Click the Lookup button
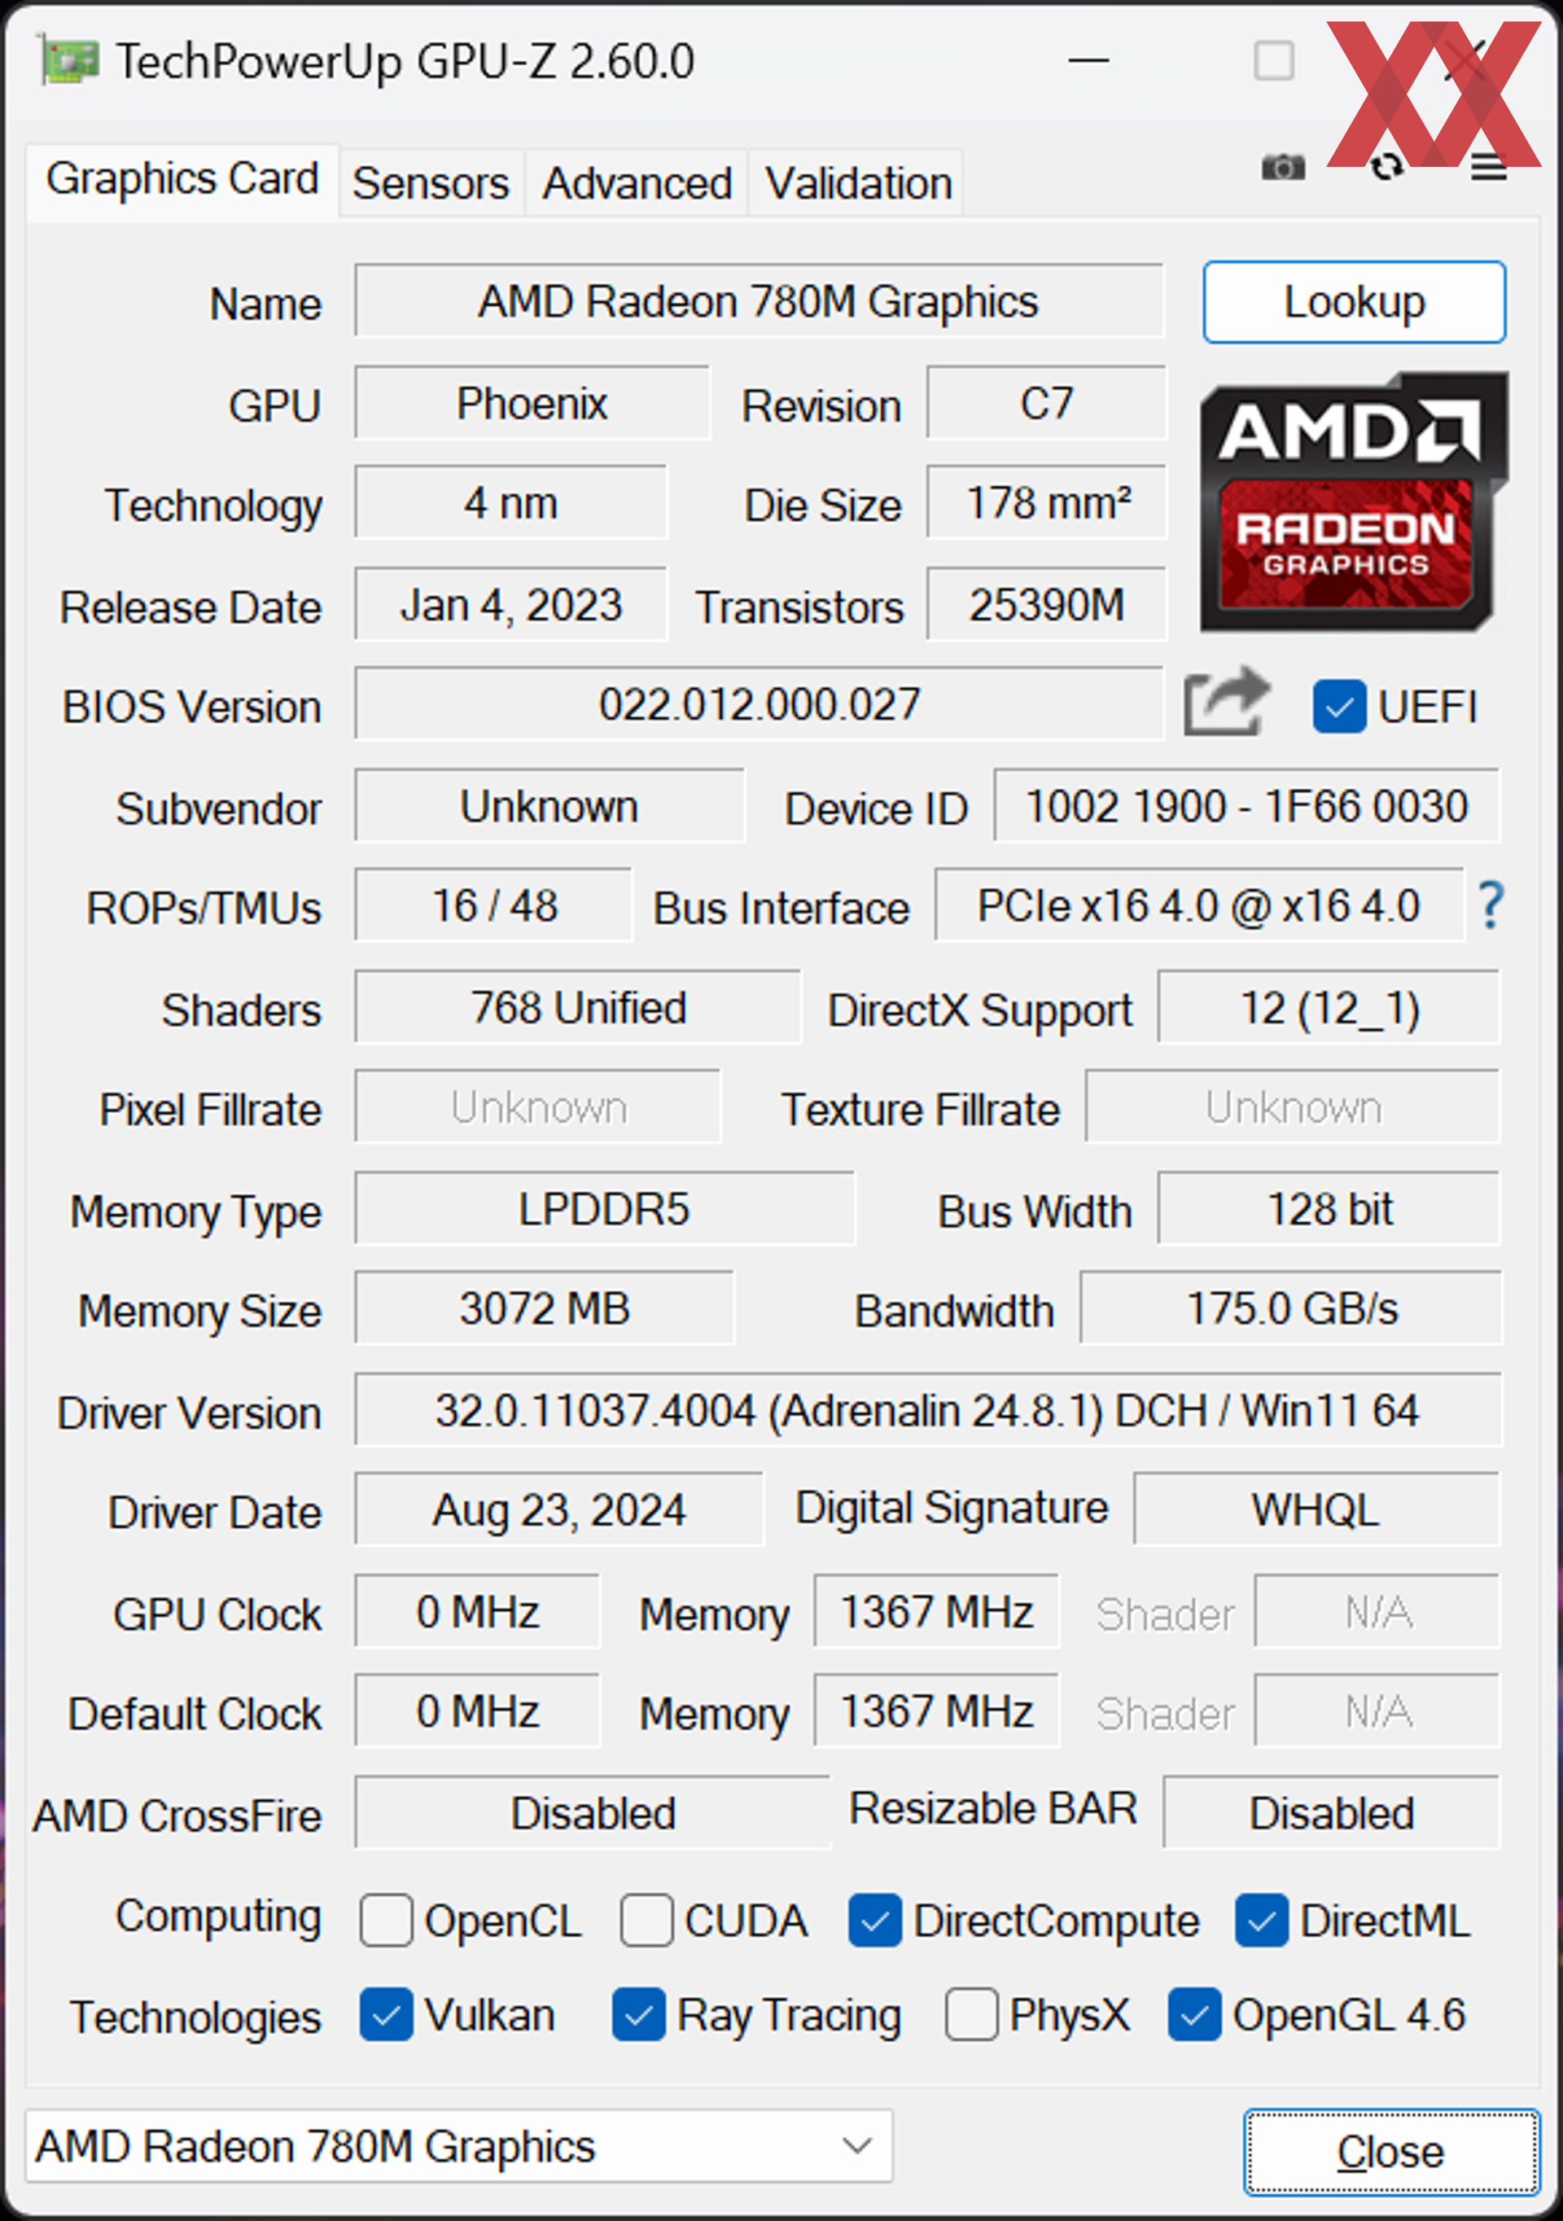Viewport: 1563px width, 2221px height. [1354, 302]
